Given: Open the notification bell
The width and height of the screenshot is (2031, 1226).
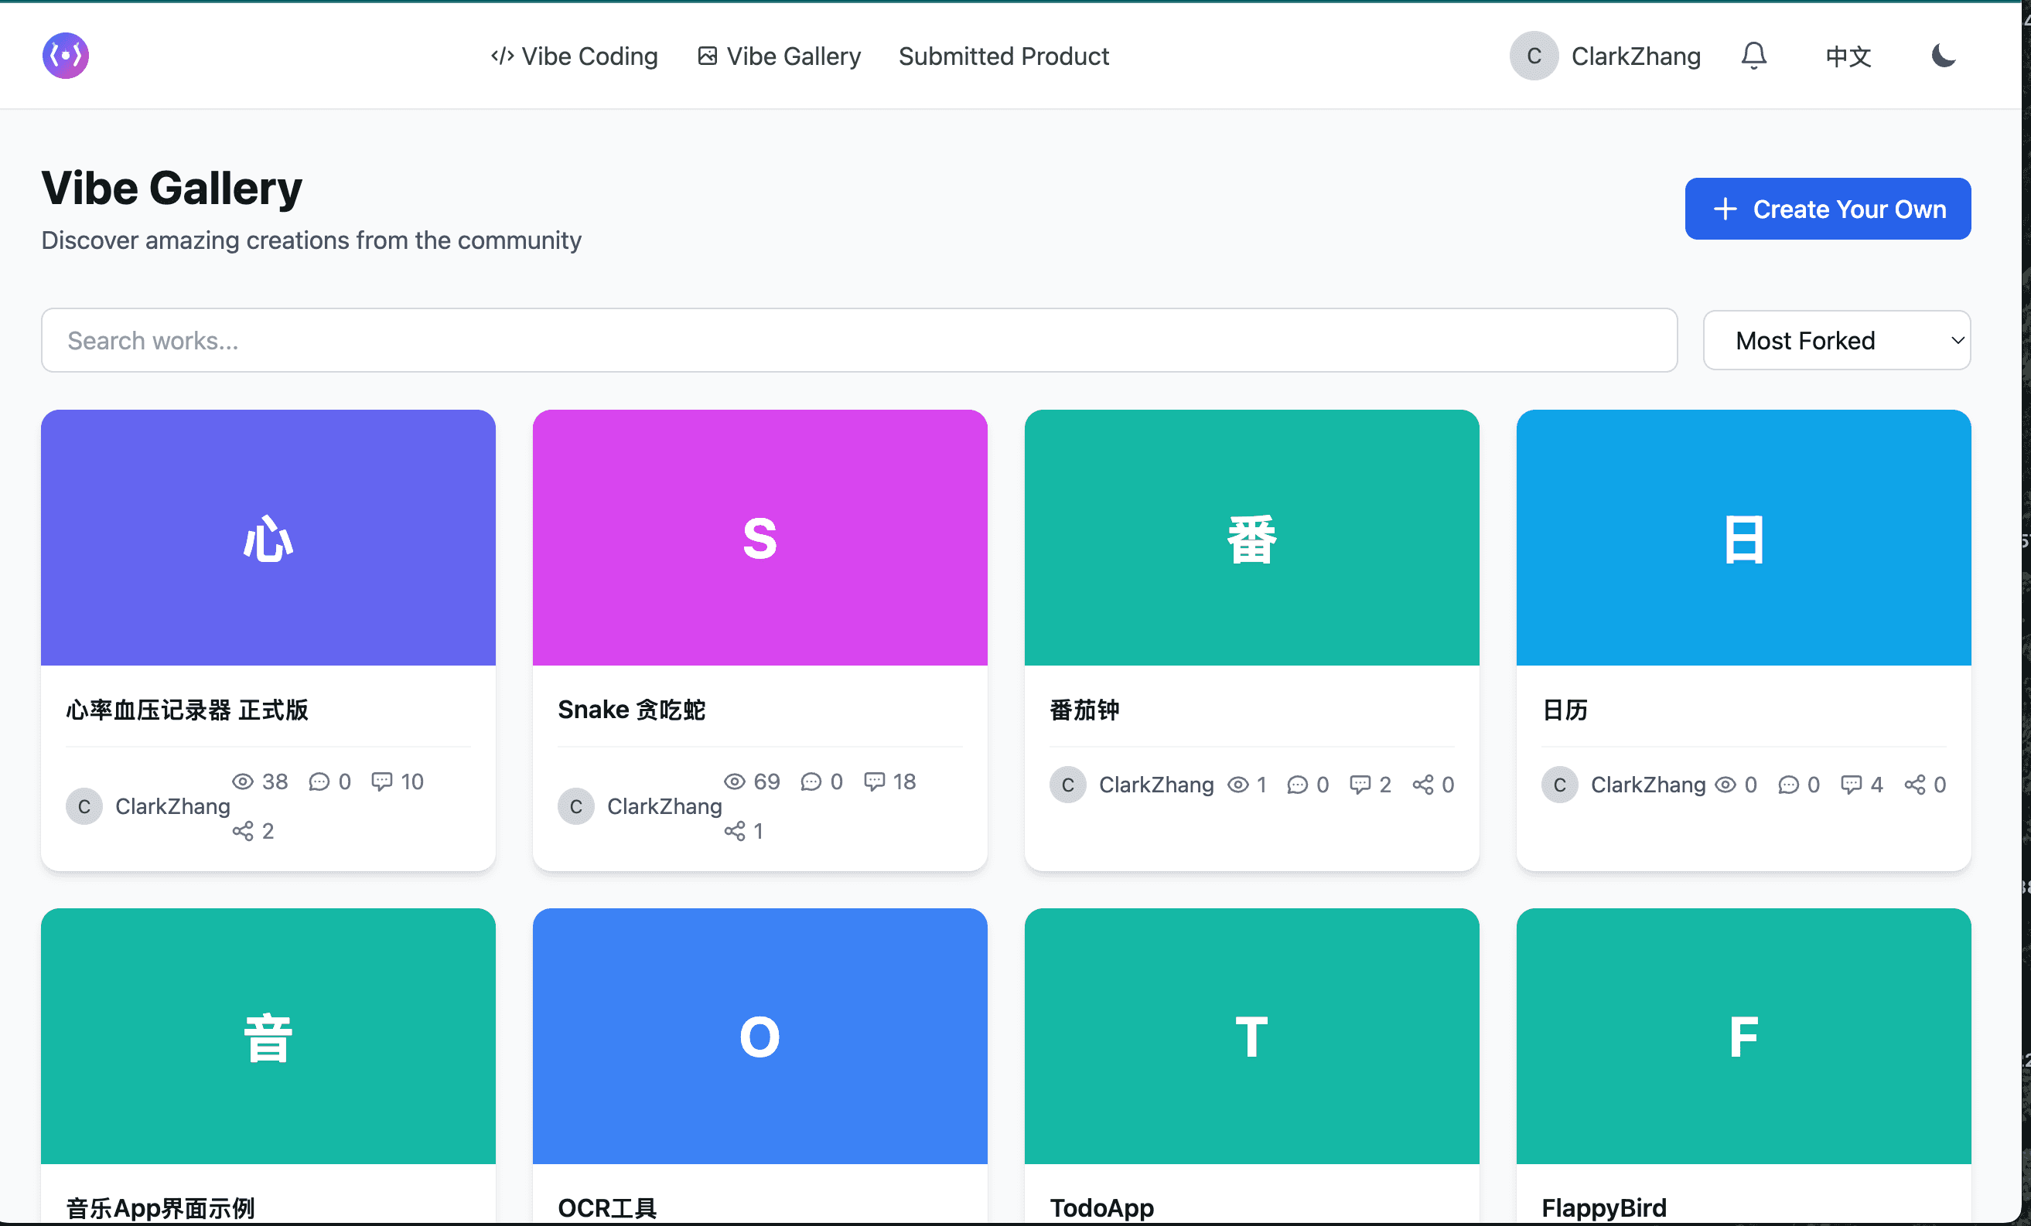Looking at the screenshot, I should click(x=1754, y=56).
